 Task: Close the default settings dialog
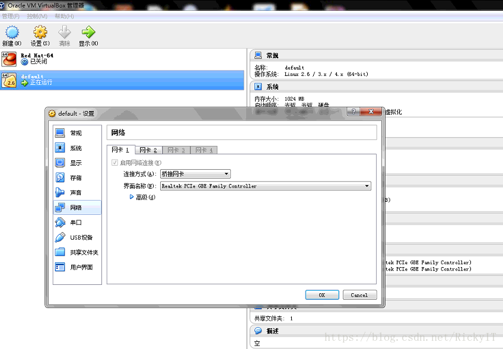click(371, 112)
